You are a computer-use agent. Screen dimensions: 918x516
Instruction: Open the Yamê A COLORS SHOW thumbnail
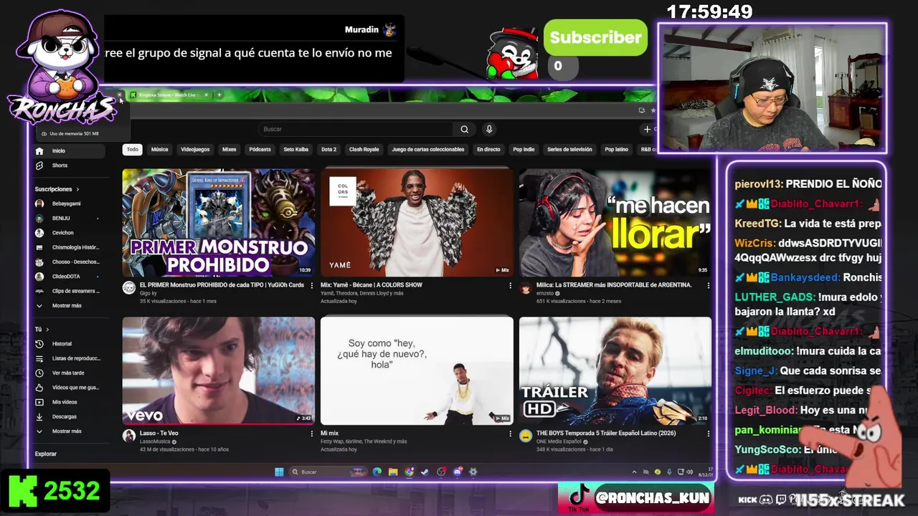pyautogui.click(x=417, y=223)
